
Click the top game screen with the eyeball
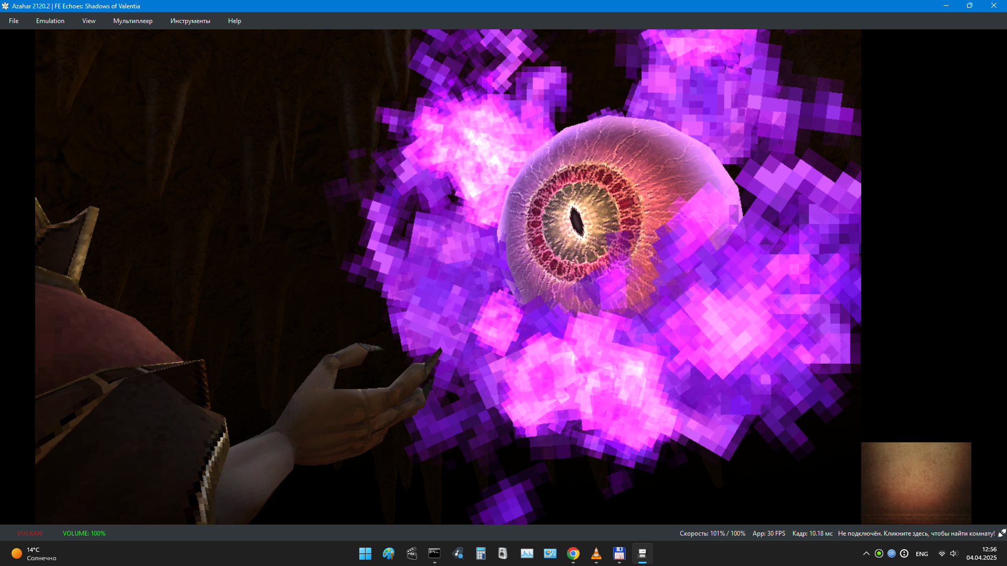[448, 277]
